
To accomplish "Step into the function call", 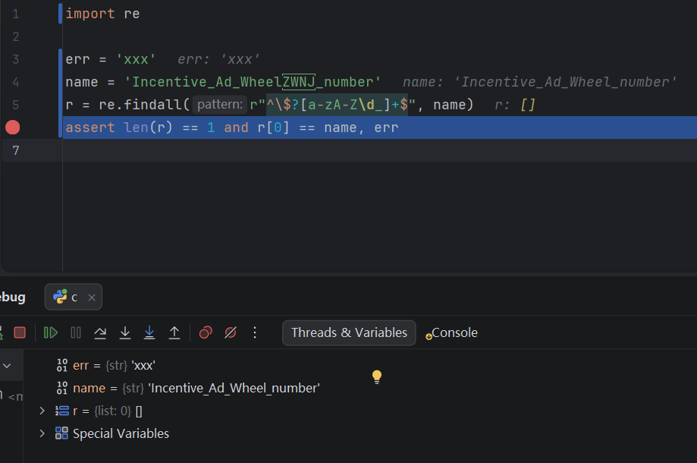I will [125, 332].
